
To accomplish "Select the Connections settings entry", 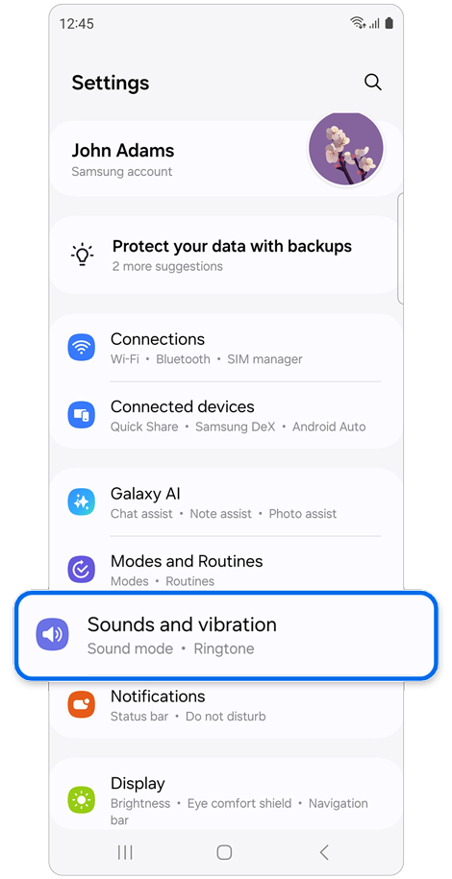I will [x=226, y=348].
